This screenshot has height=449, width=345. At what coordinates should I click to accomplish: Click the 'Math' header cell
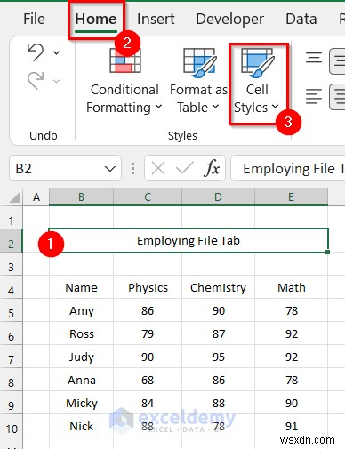[291, 287]
